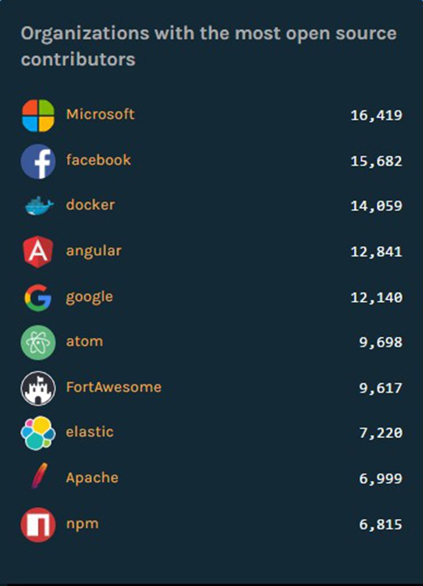The image size is (423, 586).
Task: Select the Apache name link
Action: pos(92,478)
